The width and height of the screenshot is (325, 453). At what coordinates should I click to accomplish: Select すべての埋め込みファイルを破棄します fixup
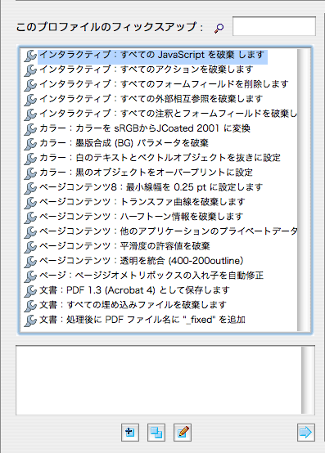tap(133, 305)
